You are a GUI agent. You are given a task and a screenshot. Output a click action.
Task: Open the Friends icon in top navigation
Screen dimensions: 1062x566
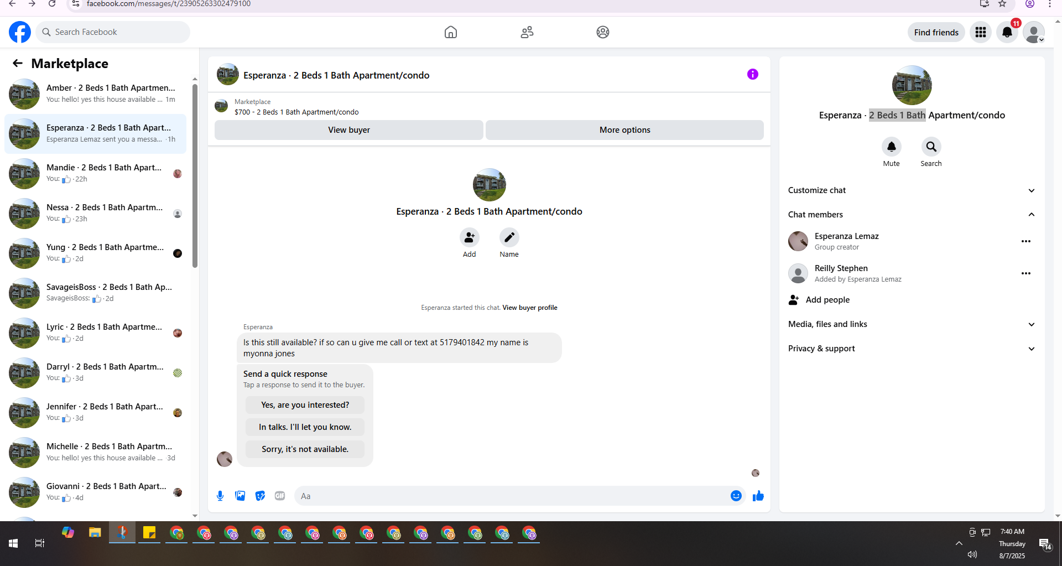[527, 32]
